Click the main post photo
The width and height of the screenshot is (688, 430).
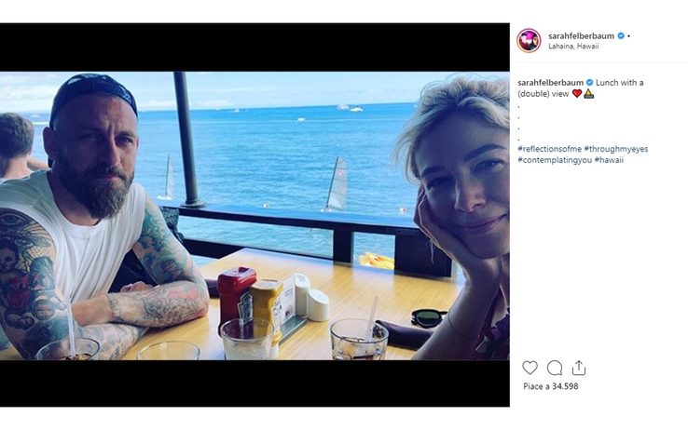coord(255,215)
